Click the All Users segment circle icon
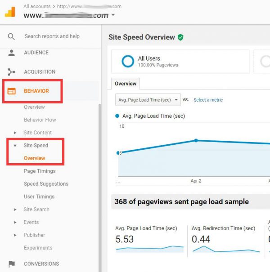Image resolution: width=270 pixels, height=272 pixels. coord(128,62)
